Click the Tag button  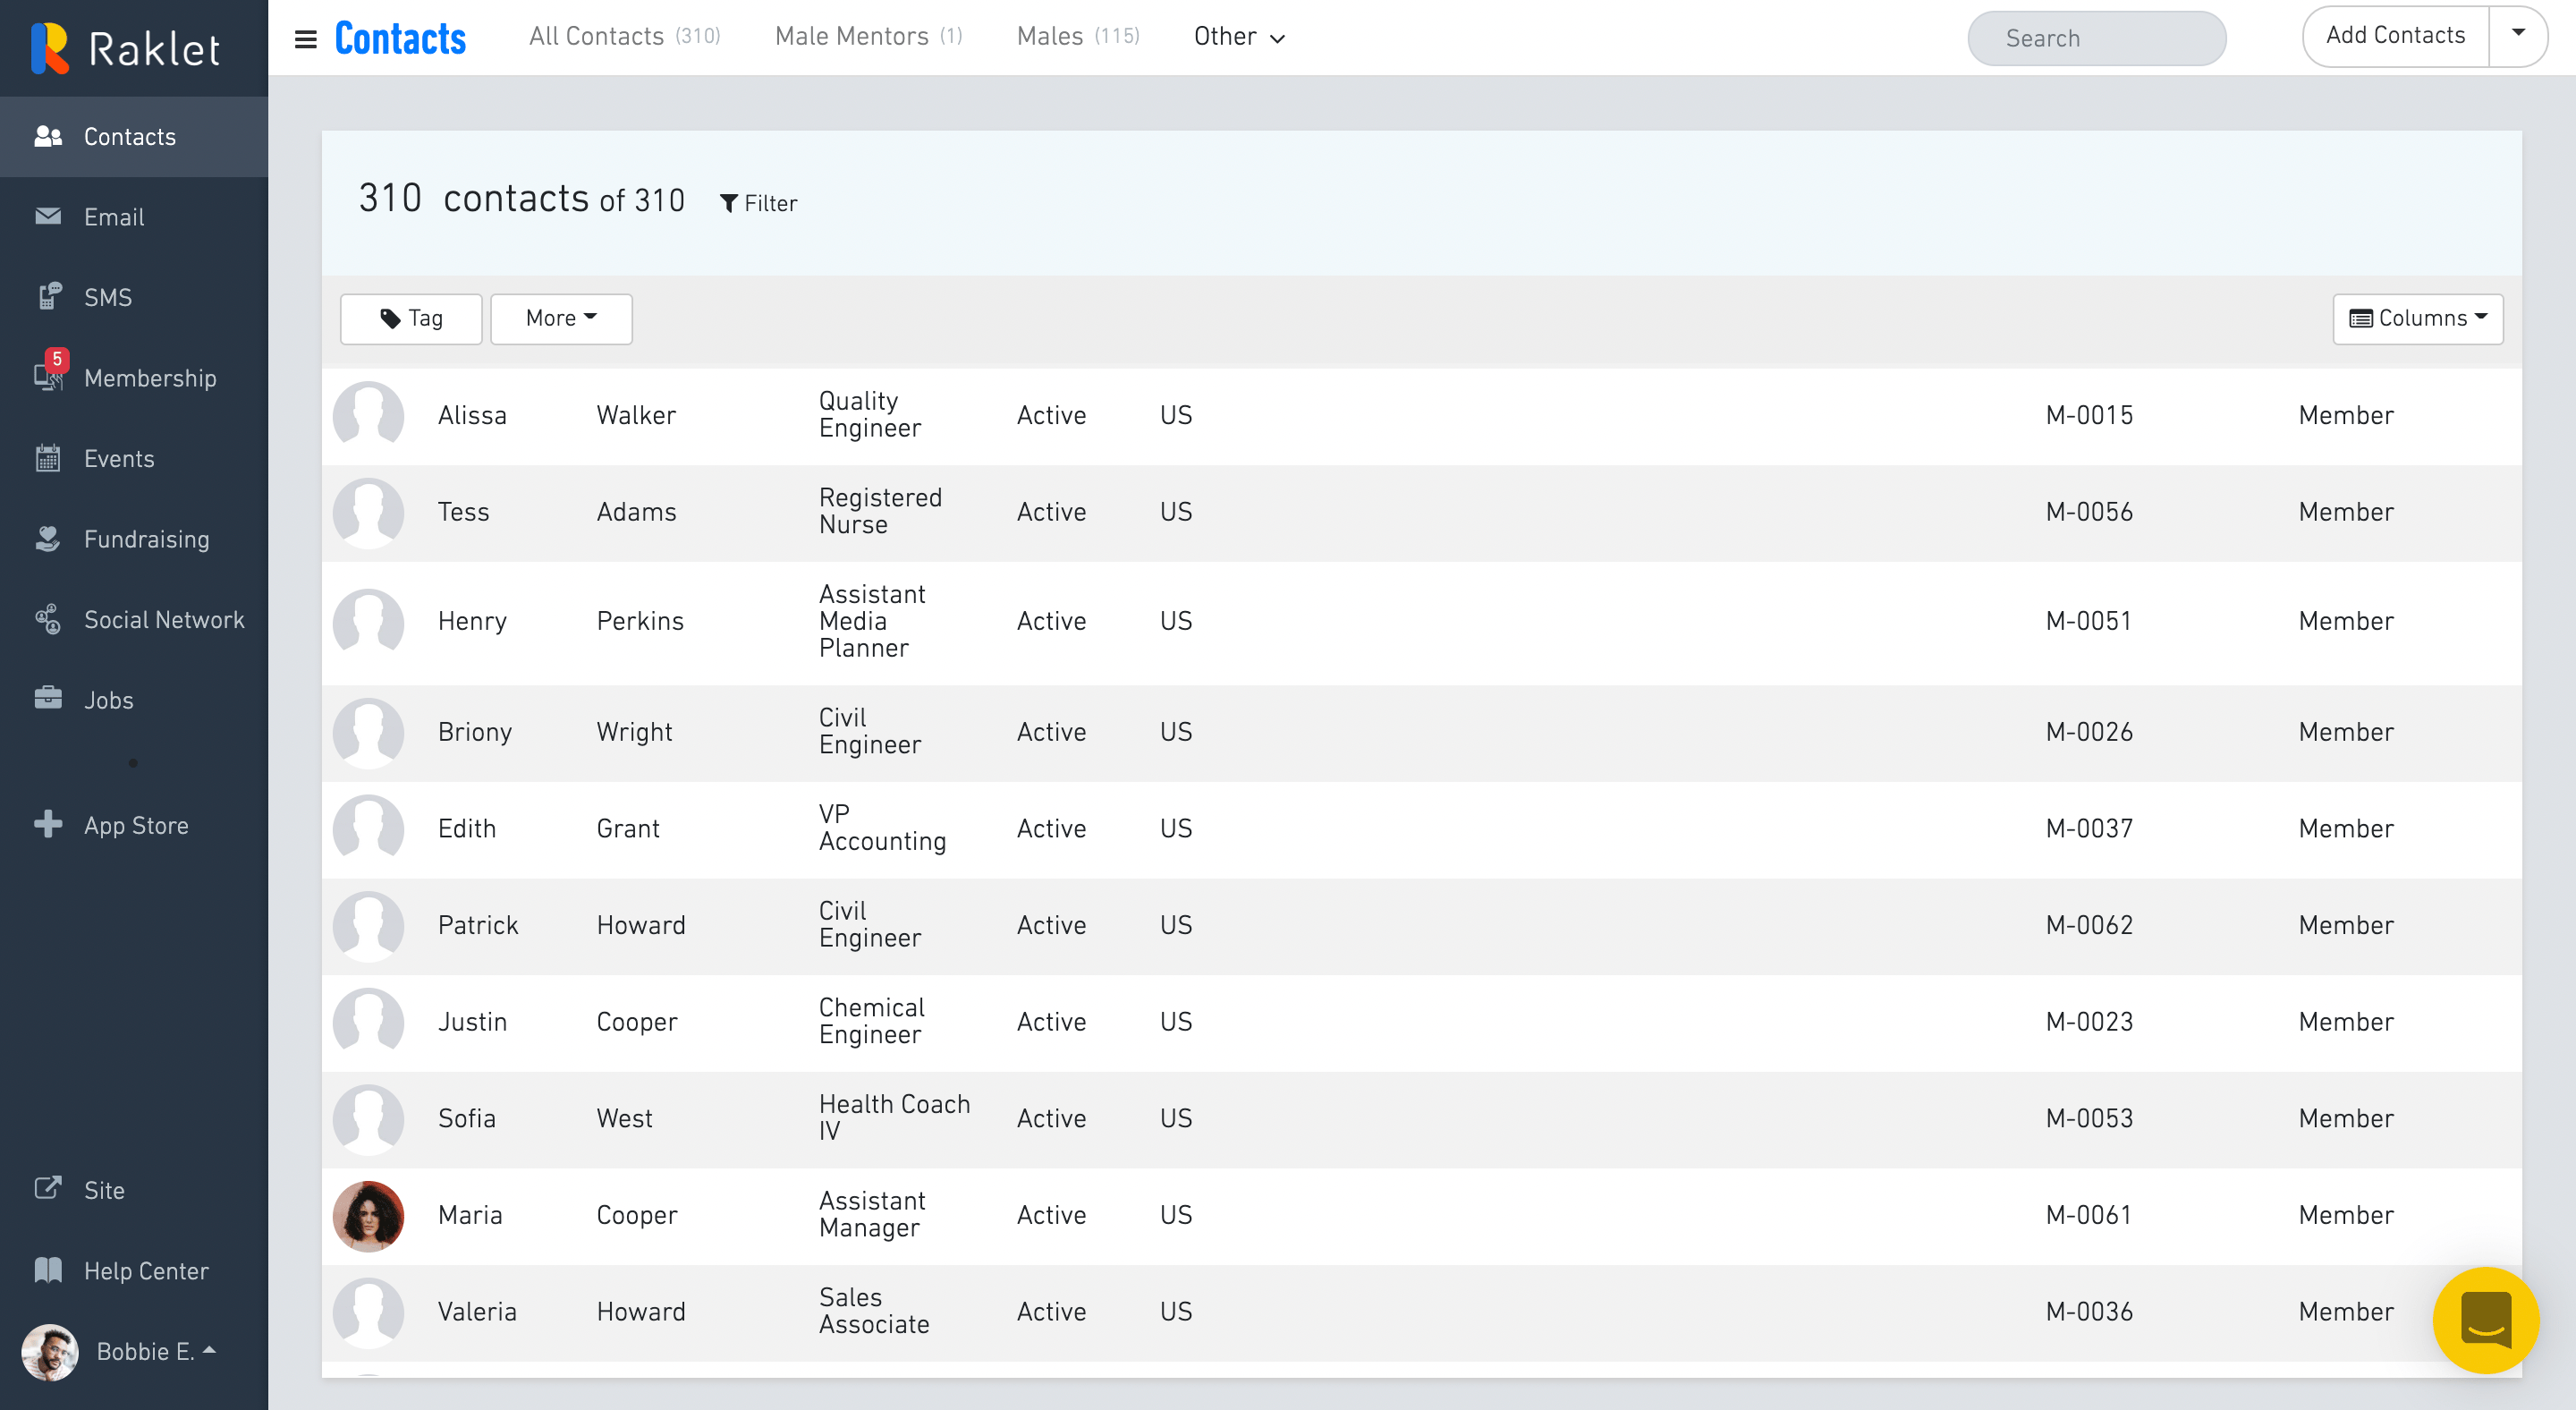[411, 318]
